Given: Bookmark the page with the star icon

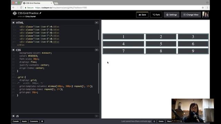Looking at the screenshot, I should click(x=203, y=8).
